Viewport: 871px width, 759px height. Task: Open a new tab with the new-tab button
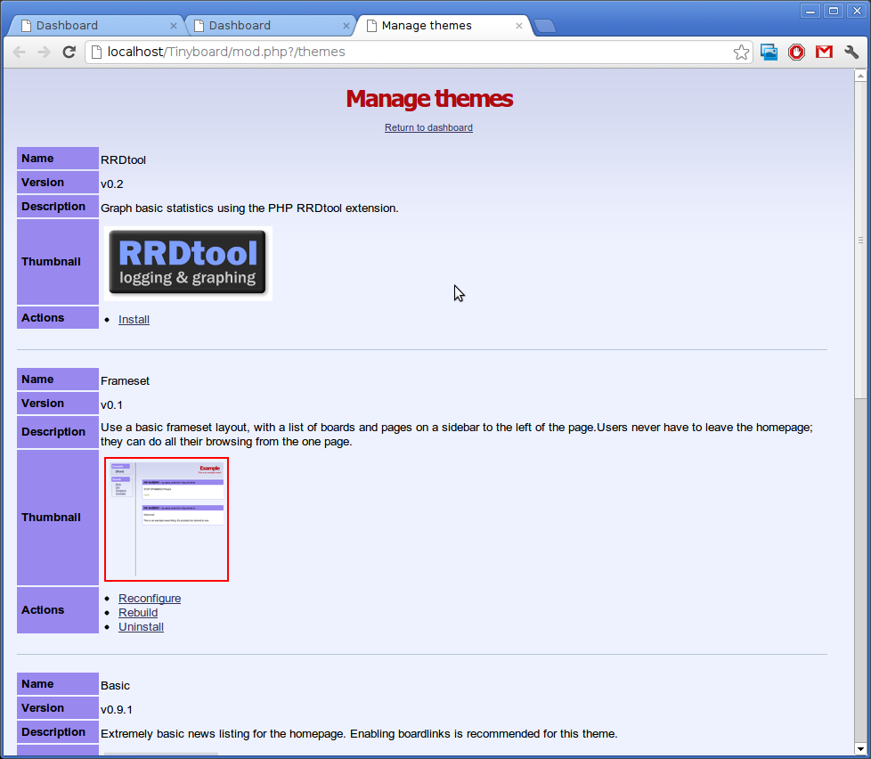point(544,26)
